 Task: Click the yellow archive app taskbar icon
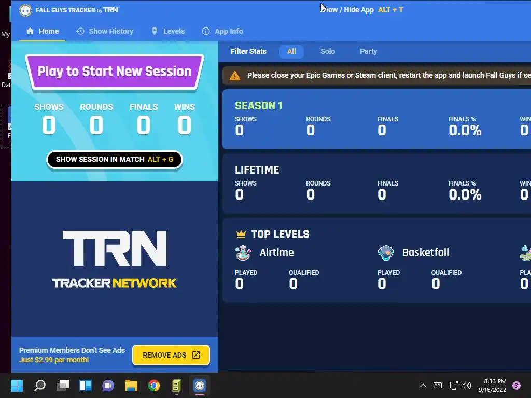pyautogui.click(x=176, y=386)
